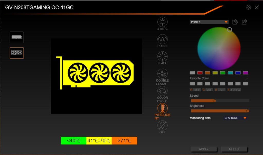263x155 pixels.
Task: Click the first favorite color slot
Action: pyautogui.click(x=192, y=84)
